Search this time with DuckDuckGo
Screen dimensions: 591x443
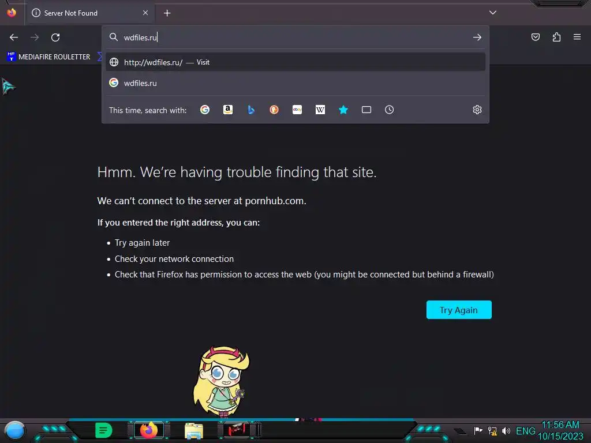(x=274, y=110)
